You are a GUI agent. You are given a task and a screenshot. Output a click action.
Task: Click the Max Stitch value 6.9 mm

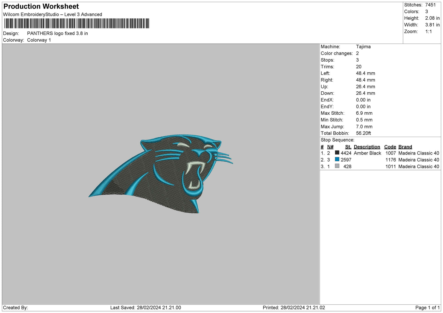coord(364,113)
